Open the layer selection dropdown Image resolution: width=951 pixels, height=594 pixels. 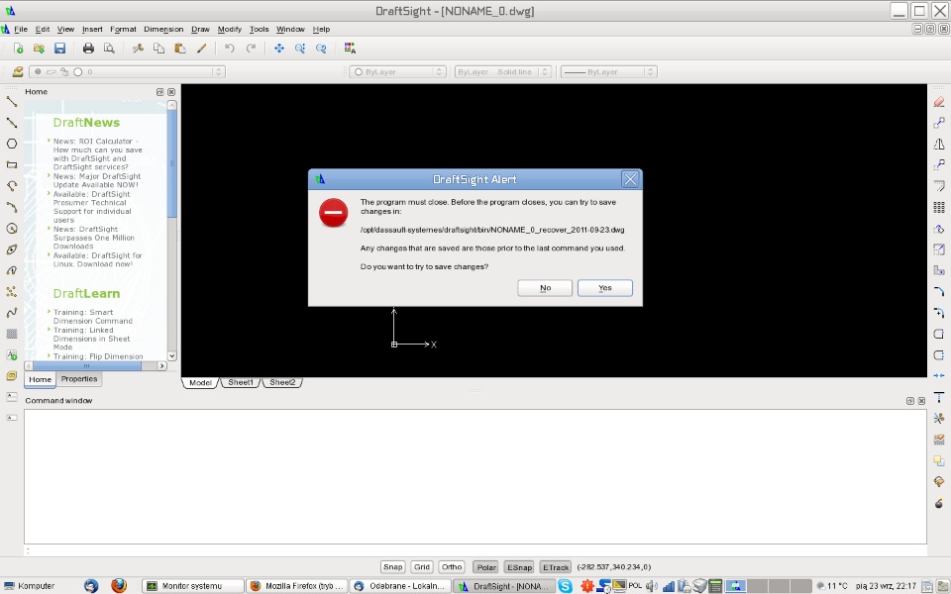pyautogui.click(x=127, y=71)
